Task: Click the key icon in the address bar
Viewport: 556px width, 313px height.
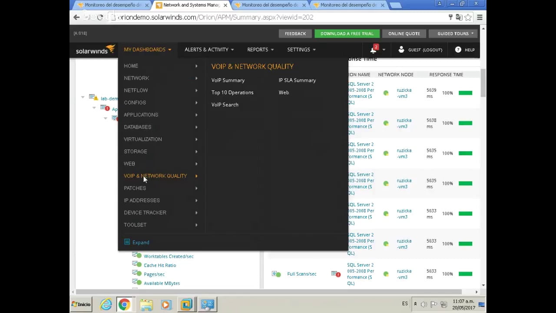Action: [x=450, y=17]
